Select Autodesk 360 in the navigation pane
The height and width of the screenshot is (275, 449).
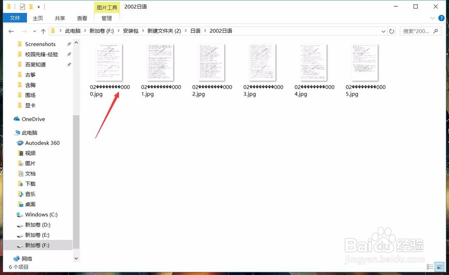click(x=43, y=143)
